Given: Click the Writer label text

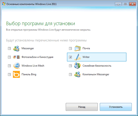Looking at the screenshot, I should click(x=86, y=57).
